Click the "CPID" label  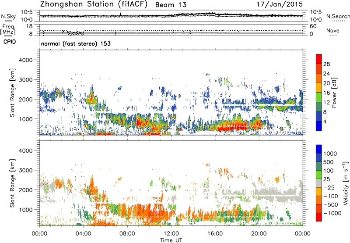point(10,42)
